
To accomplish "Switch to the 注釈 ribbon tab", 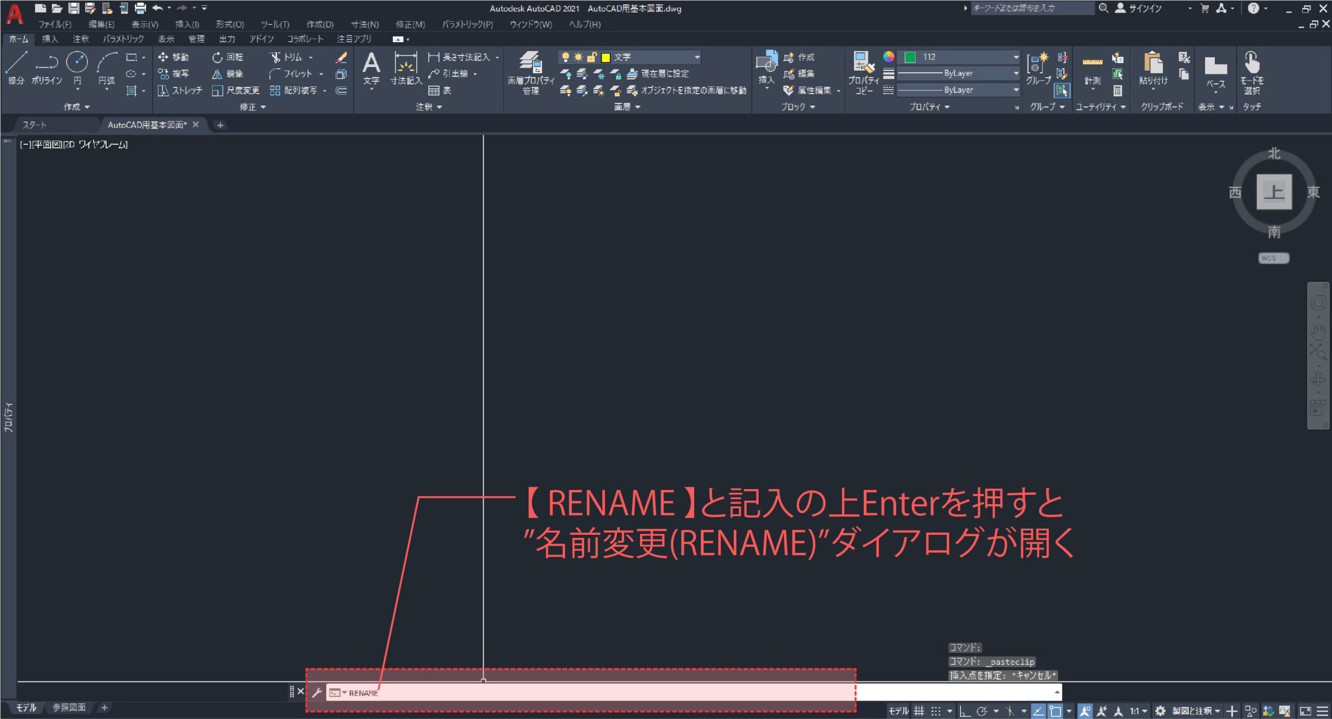I will [81, 39].
